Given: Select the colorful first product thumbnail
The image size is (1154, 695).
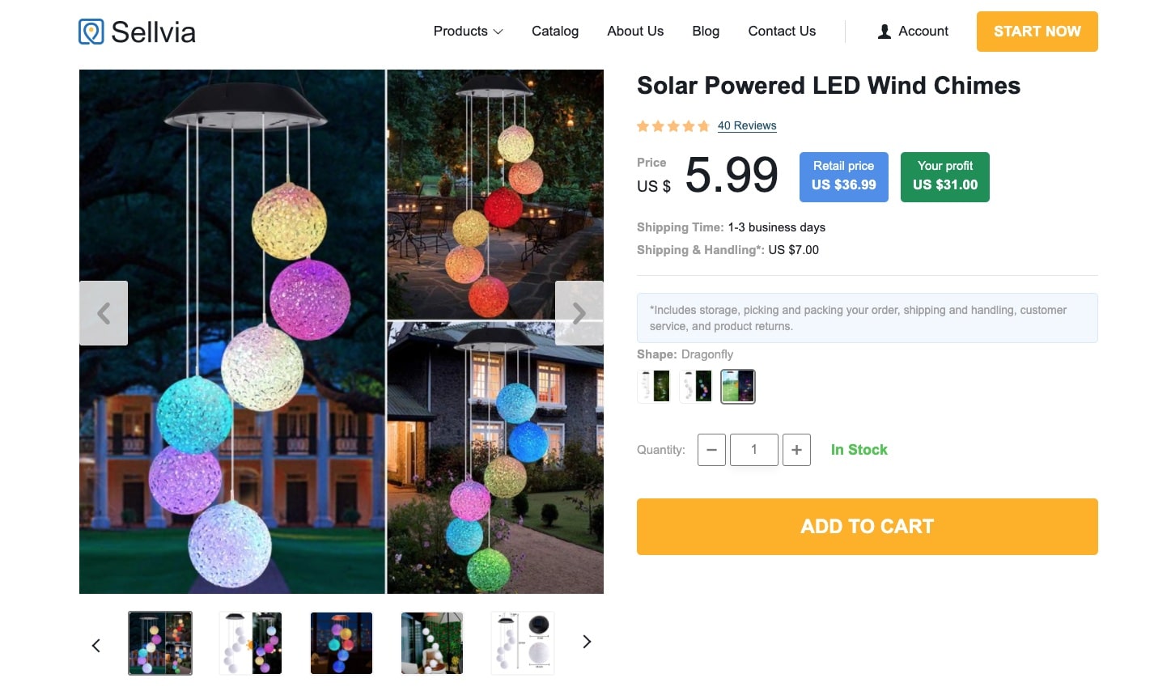Looking at the screenshot, I should (159, 642).
